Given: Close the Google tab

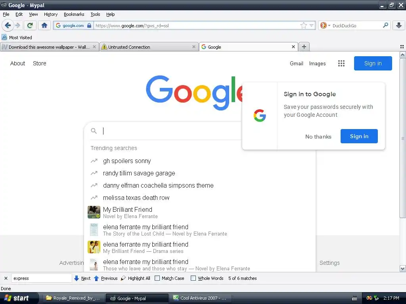Looking at the screenshot, I should pos(293,47).
